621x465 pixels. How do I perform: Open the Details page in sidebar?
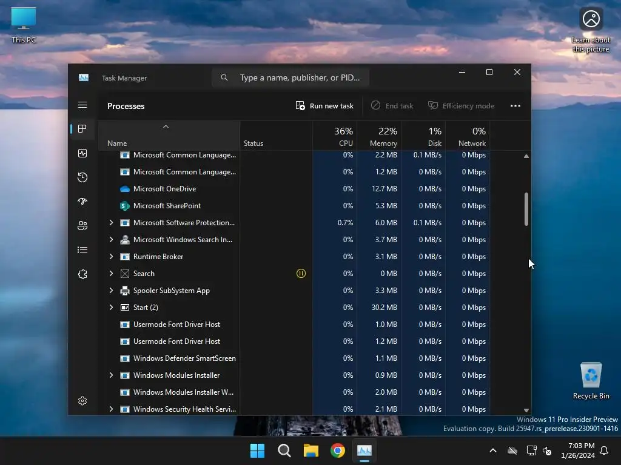coord(82,250)
